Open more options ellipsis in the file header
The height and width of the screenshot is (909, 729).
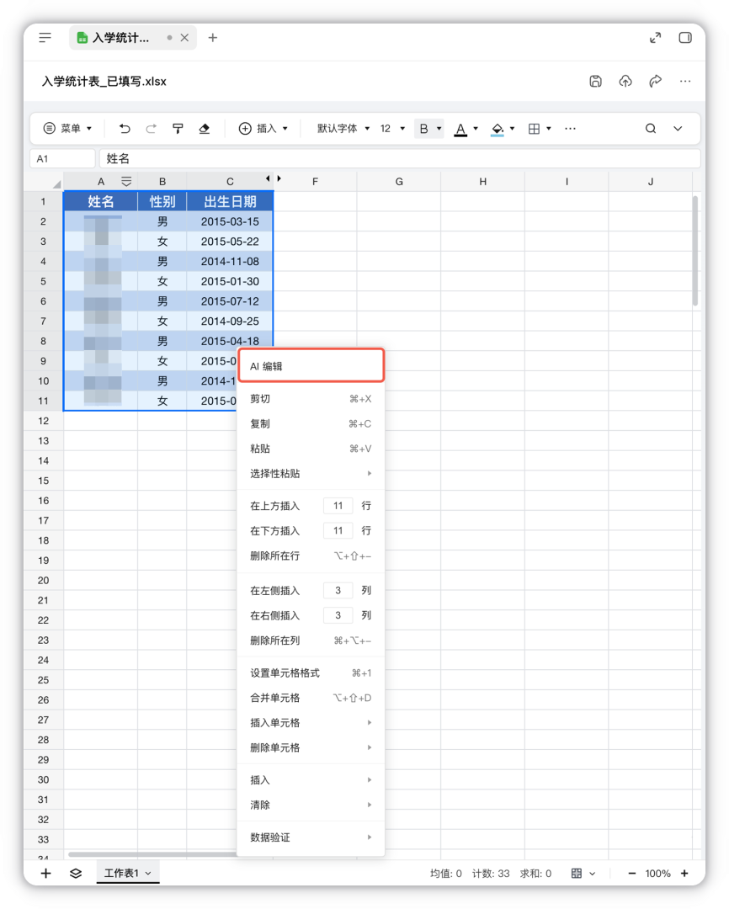[685, 81]
